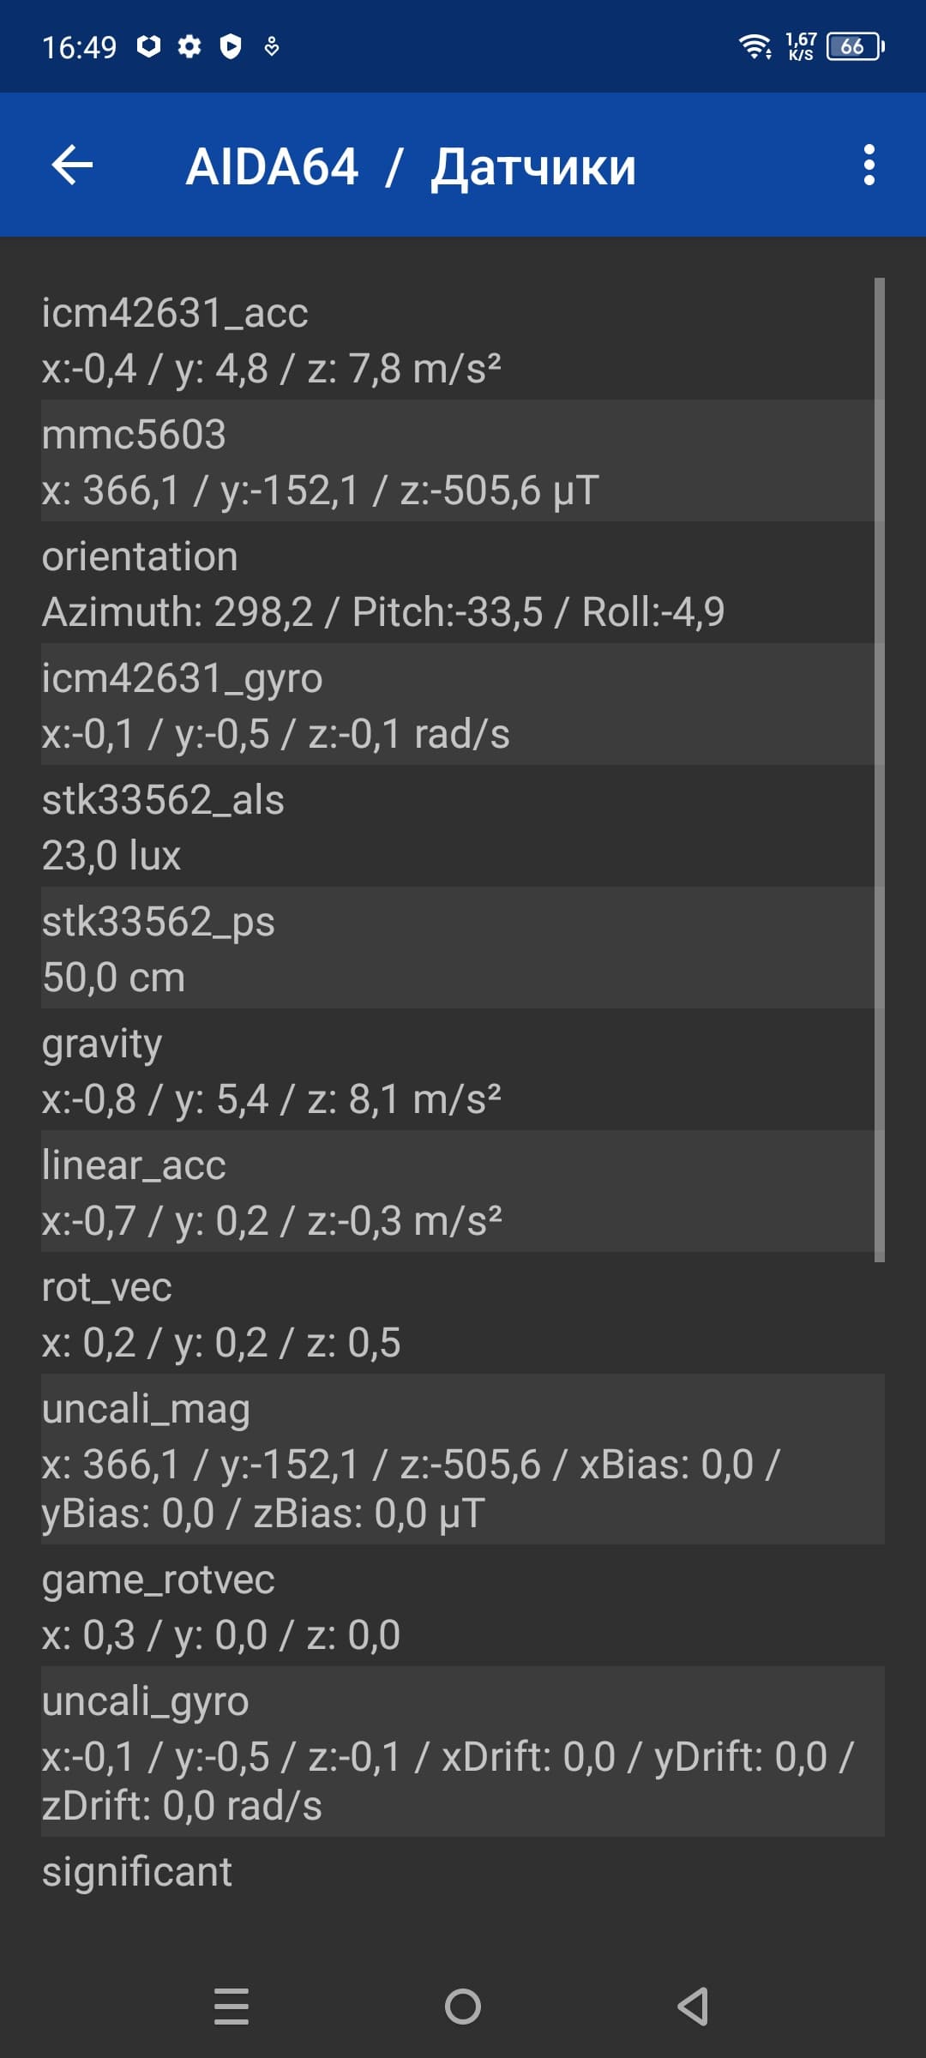Tap the Wi-Fi status icon
The image size is (926, 2058).
(755, 46)
